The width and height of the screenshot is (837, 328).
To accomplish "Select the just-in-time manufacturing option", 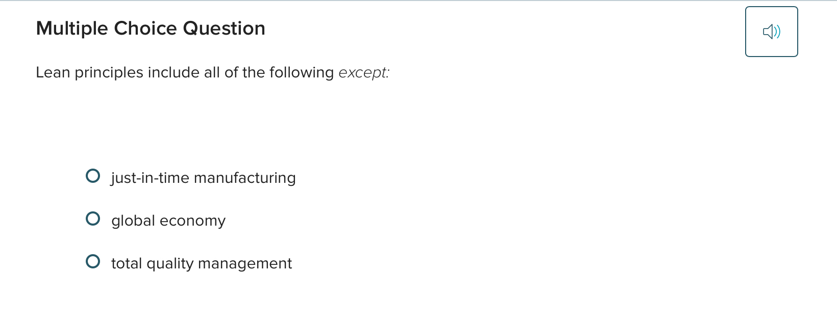I will 93,176.
